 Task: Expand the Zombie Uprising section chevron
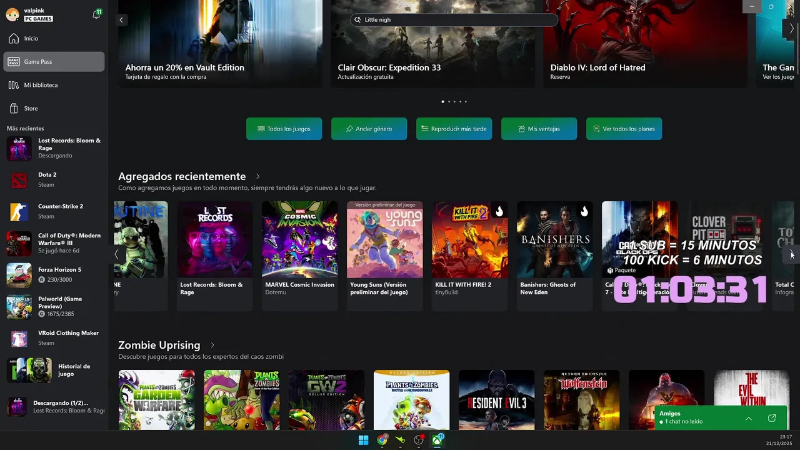tap(212, 345)
